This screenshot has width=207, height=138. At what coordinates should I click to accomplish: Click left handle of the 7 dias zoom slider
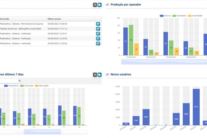pyautogui.click(x=24, y=132)
